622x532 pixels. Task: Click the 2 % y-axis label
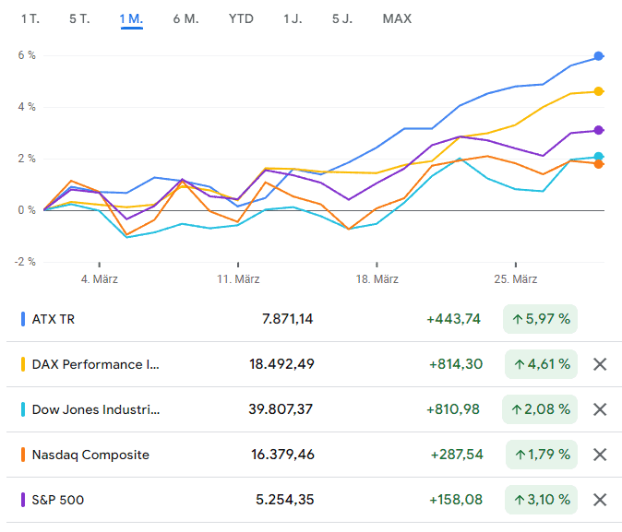pyautogui.click(x=27, y=159)
